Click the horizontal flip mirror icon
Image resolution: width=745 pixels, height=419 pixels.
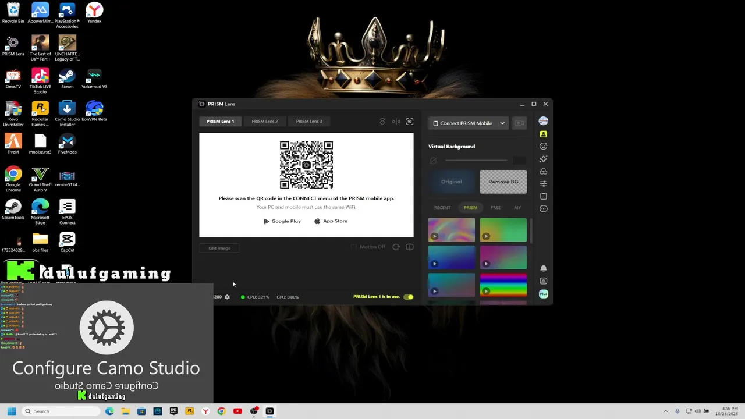pyautogui.click(x=396, y=122)
